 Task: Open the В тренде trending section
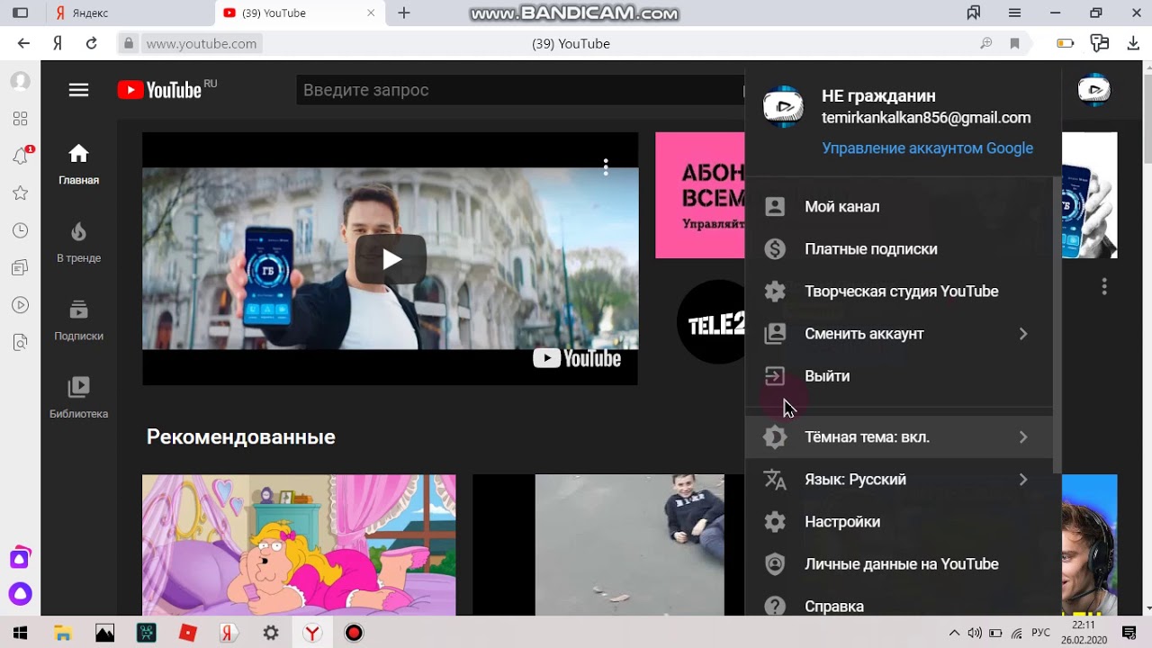78,243
